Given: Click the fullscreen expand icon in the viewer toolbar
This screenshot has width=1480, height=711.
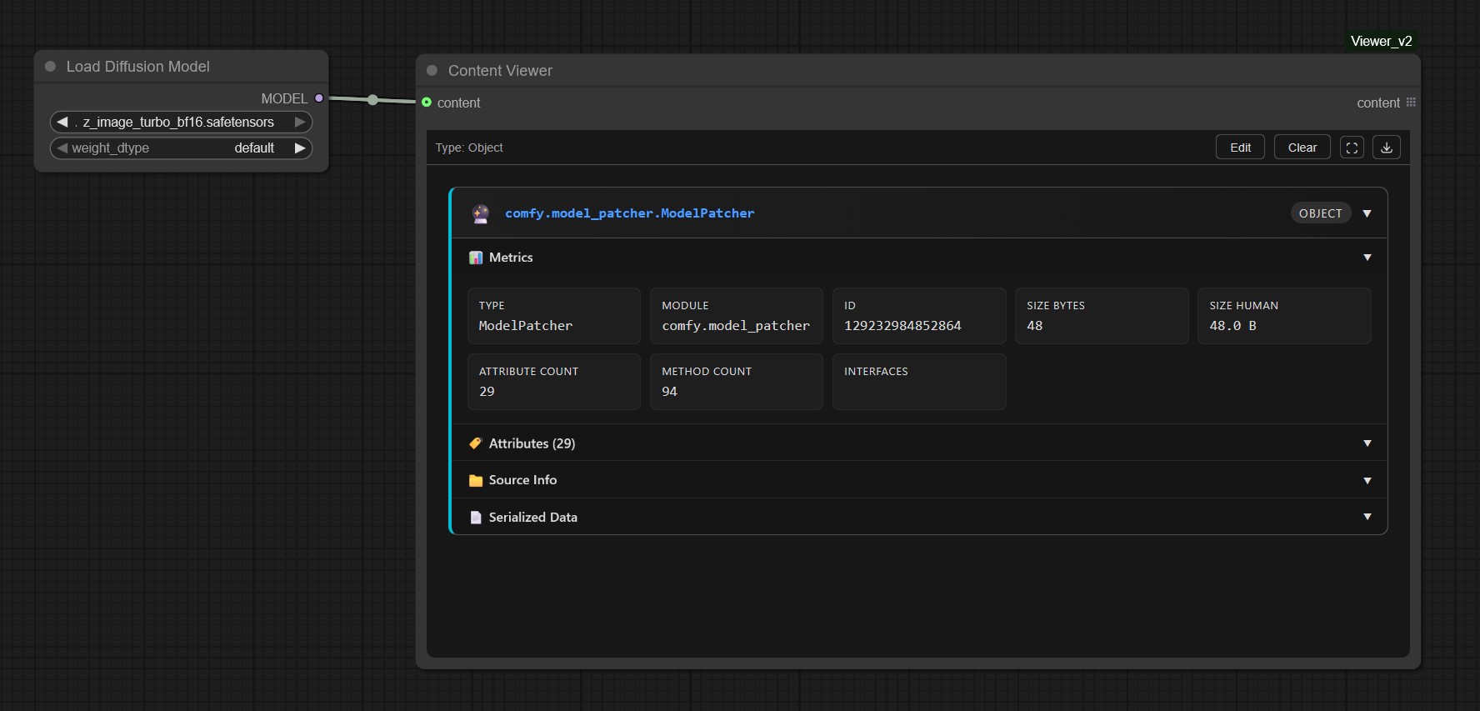Looking at the screenshot, I should tap(1352, 148).
